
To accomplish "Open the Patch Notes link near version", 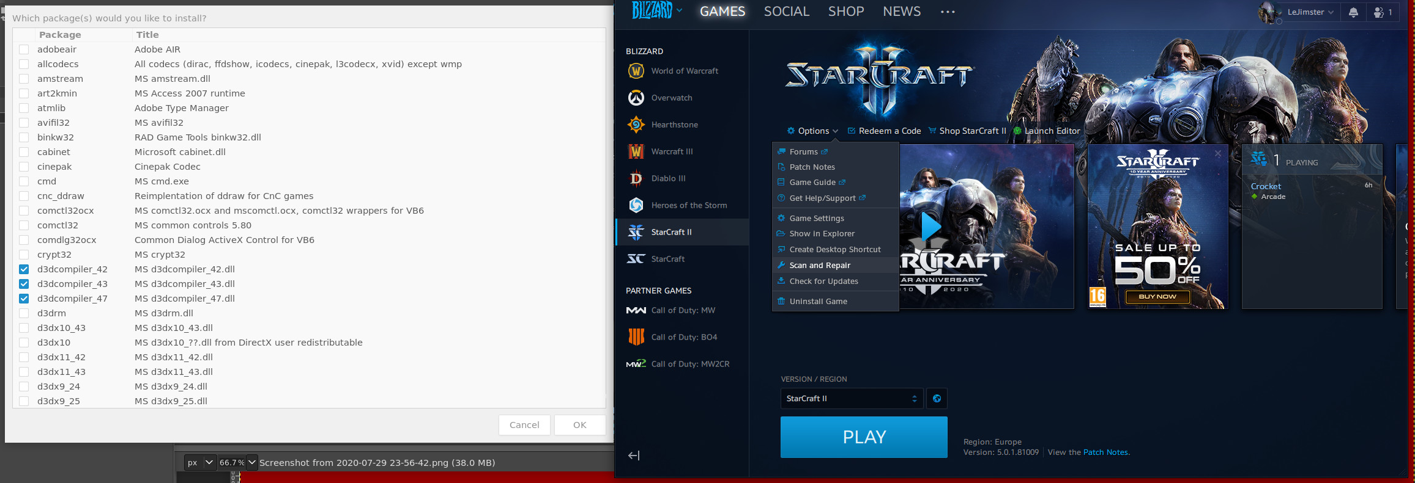I will [1106, 452].
